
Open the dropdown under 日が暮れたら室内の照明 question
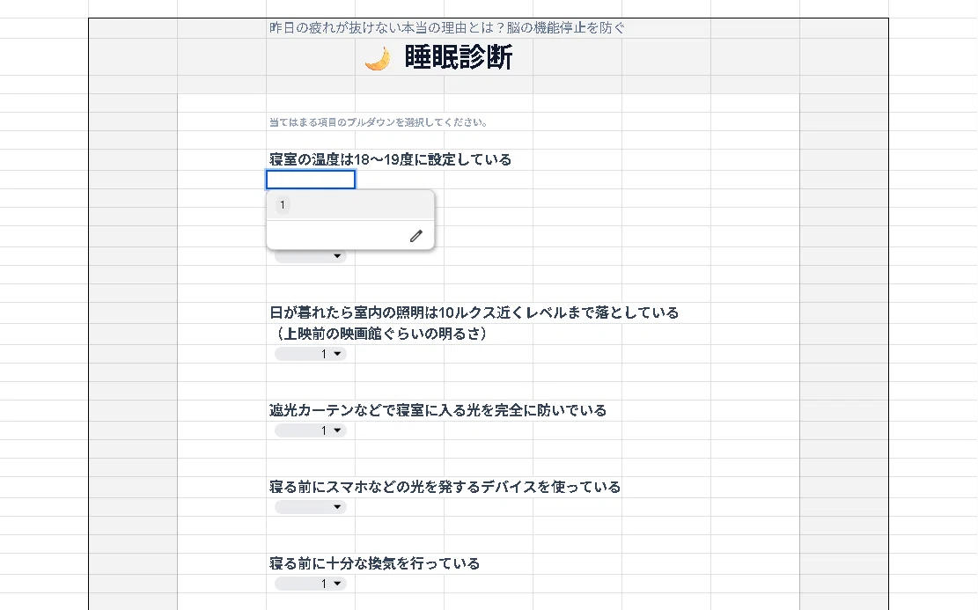(x=311, y=354)
